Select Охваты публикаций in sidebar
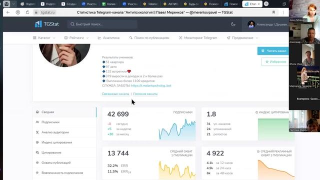 (64, 162)
